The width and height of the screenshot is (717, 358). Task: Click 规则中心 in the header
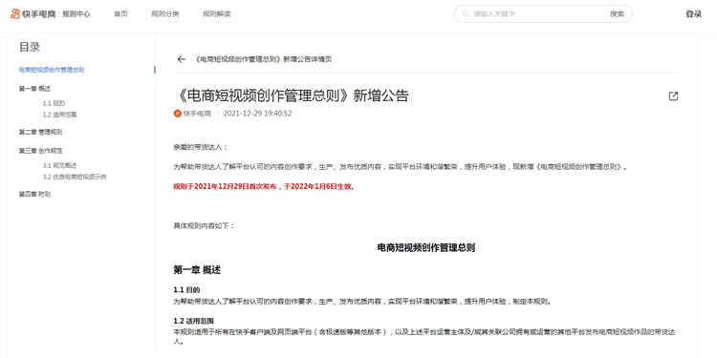pos(76,14)
